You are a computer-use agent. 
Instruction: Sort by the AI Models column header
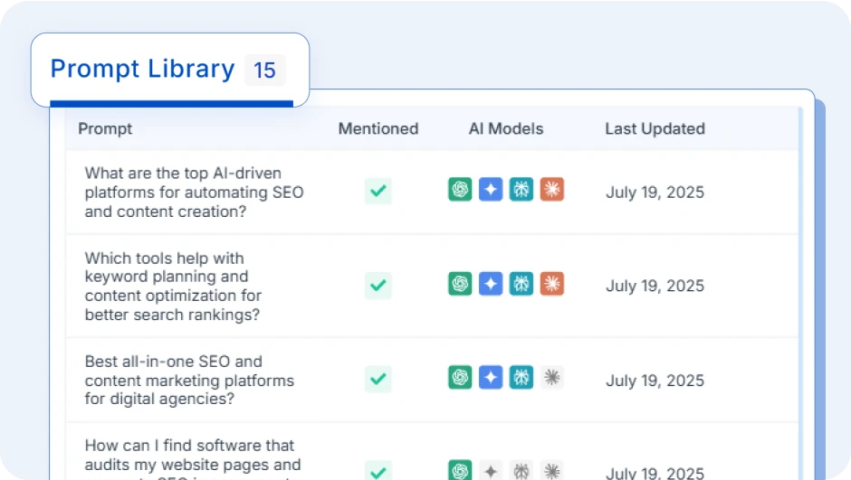[506, 129]
